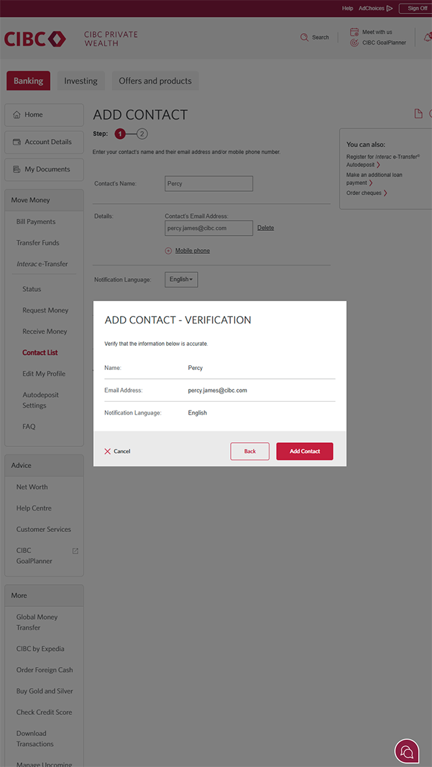Click the Delete link beside email

[266, 228]
